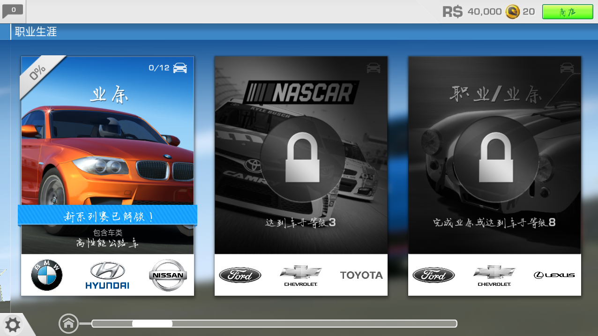The height and width of the screenshot is (336, 598).
Task: Tap the gold coin icon
Action: click(513, 12)
